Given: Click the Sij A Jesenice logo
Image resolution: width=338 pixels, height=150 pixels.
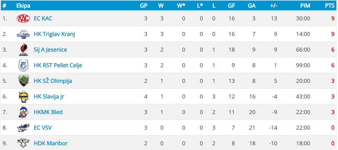Looking at the screenshot, I should point(23,50).
